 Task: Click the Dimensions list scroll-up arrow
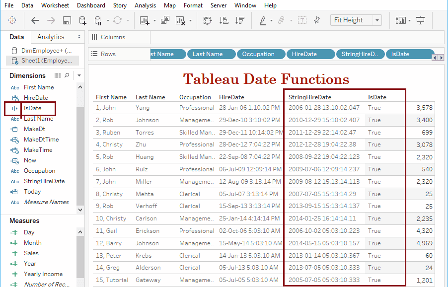click(80, 87)
